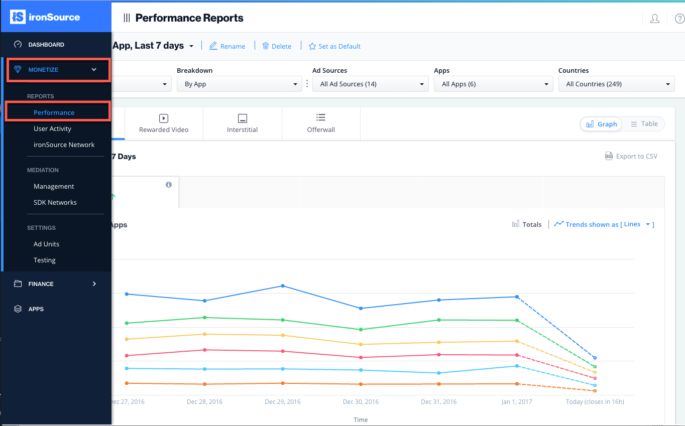
Task: Click the Rename pencil icon
Action: (213, 46)
